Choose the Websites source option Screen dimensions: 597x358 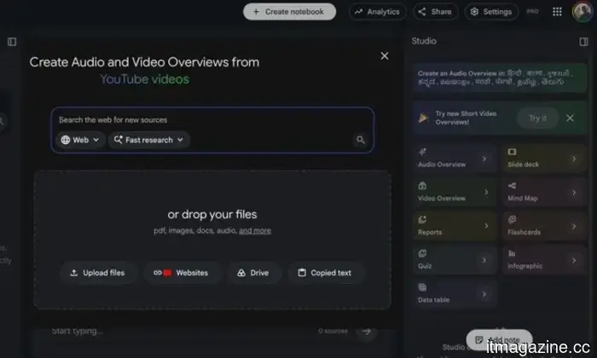(x=181, y=273)
